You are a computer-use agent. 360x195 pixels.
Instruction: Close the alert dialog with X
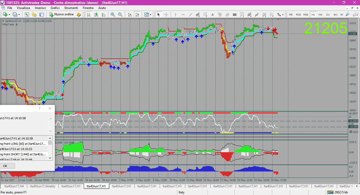[x=50, y=108]
